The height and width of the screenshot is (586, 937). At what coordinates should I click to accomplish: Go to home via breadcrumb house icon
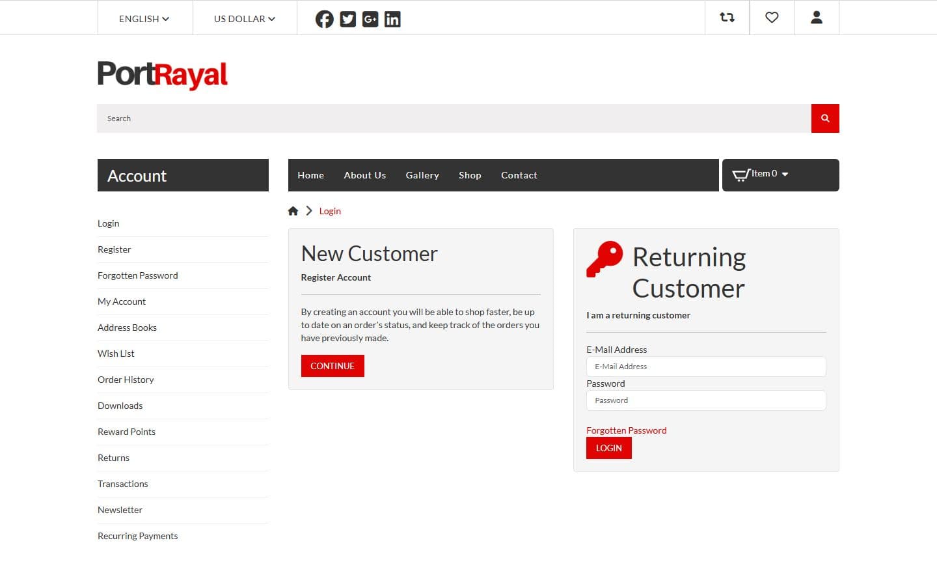pos(293,211)
